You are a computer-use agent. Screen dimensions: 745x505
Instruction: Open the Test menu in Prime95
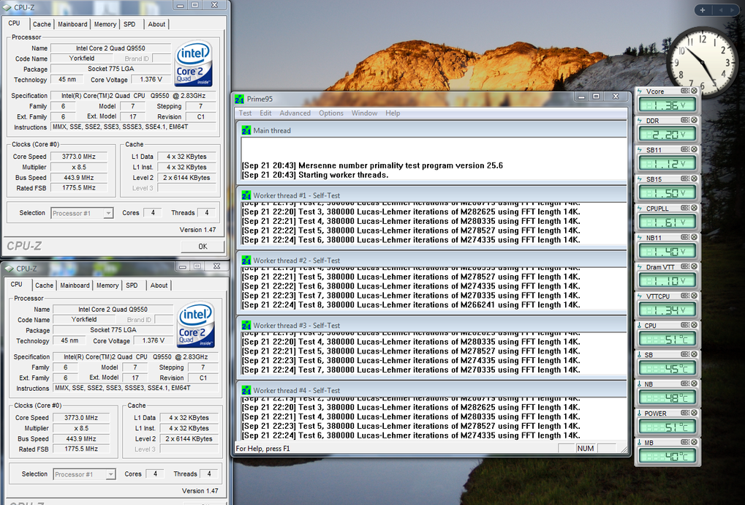coord(245,113)
